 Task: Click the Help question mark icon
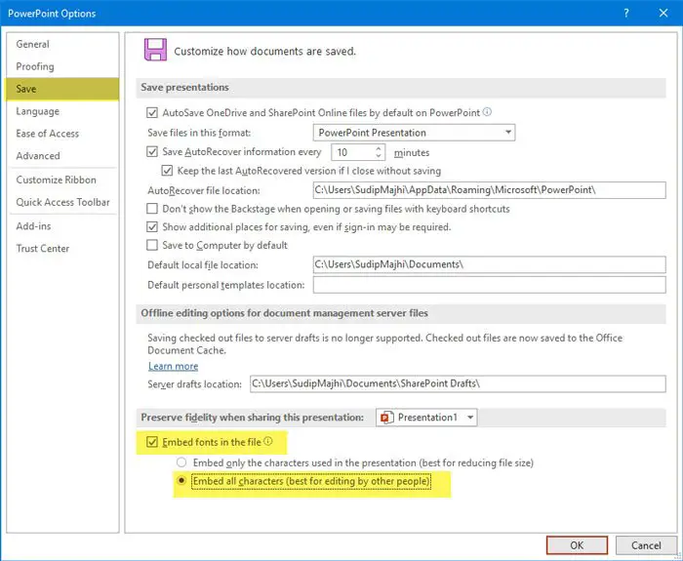click(626, 13)
